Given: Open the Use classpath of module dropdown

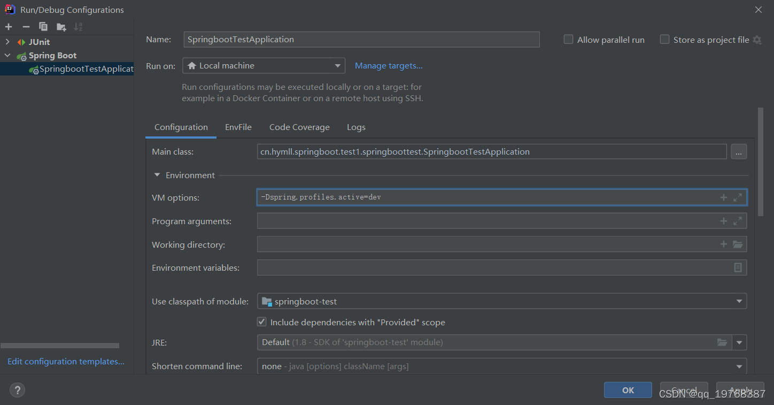Looking at the screenshot, I should (x=501, y=301).
